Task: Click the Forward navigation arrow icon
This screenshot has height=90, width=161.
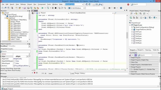Action: coord(115,8)
